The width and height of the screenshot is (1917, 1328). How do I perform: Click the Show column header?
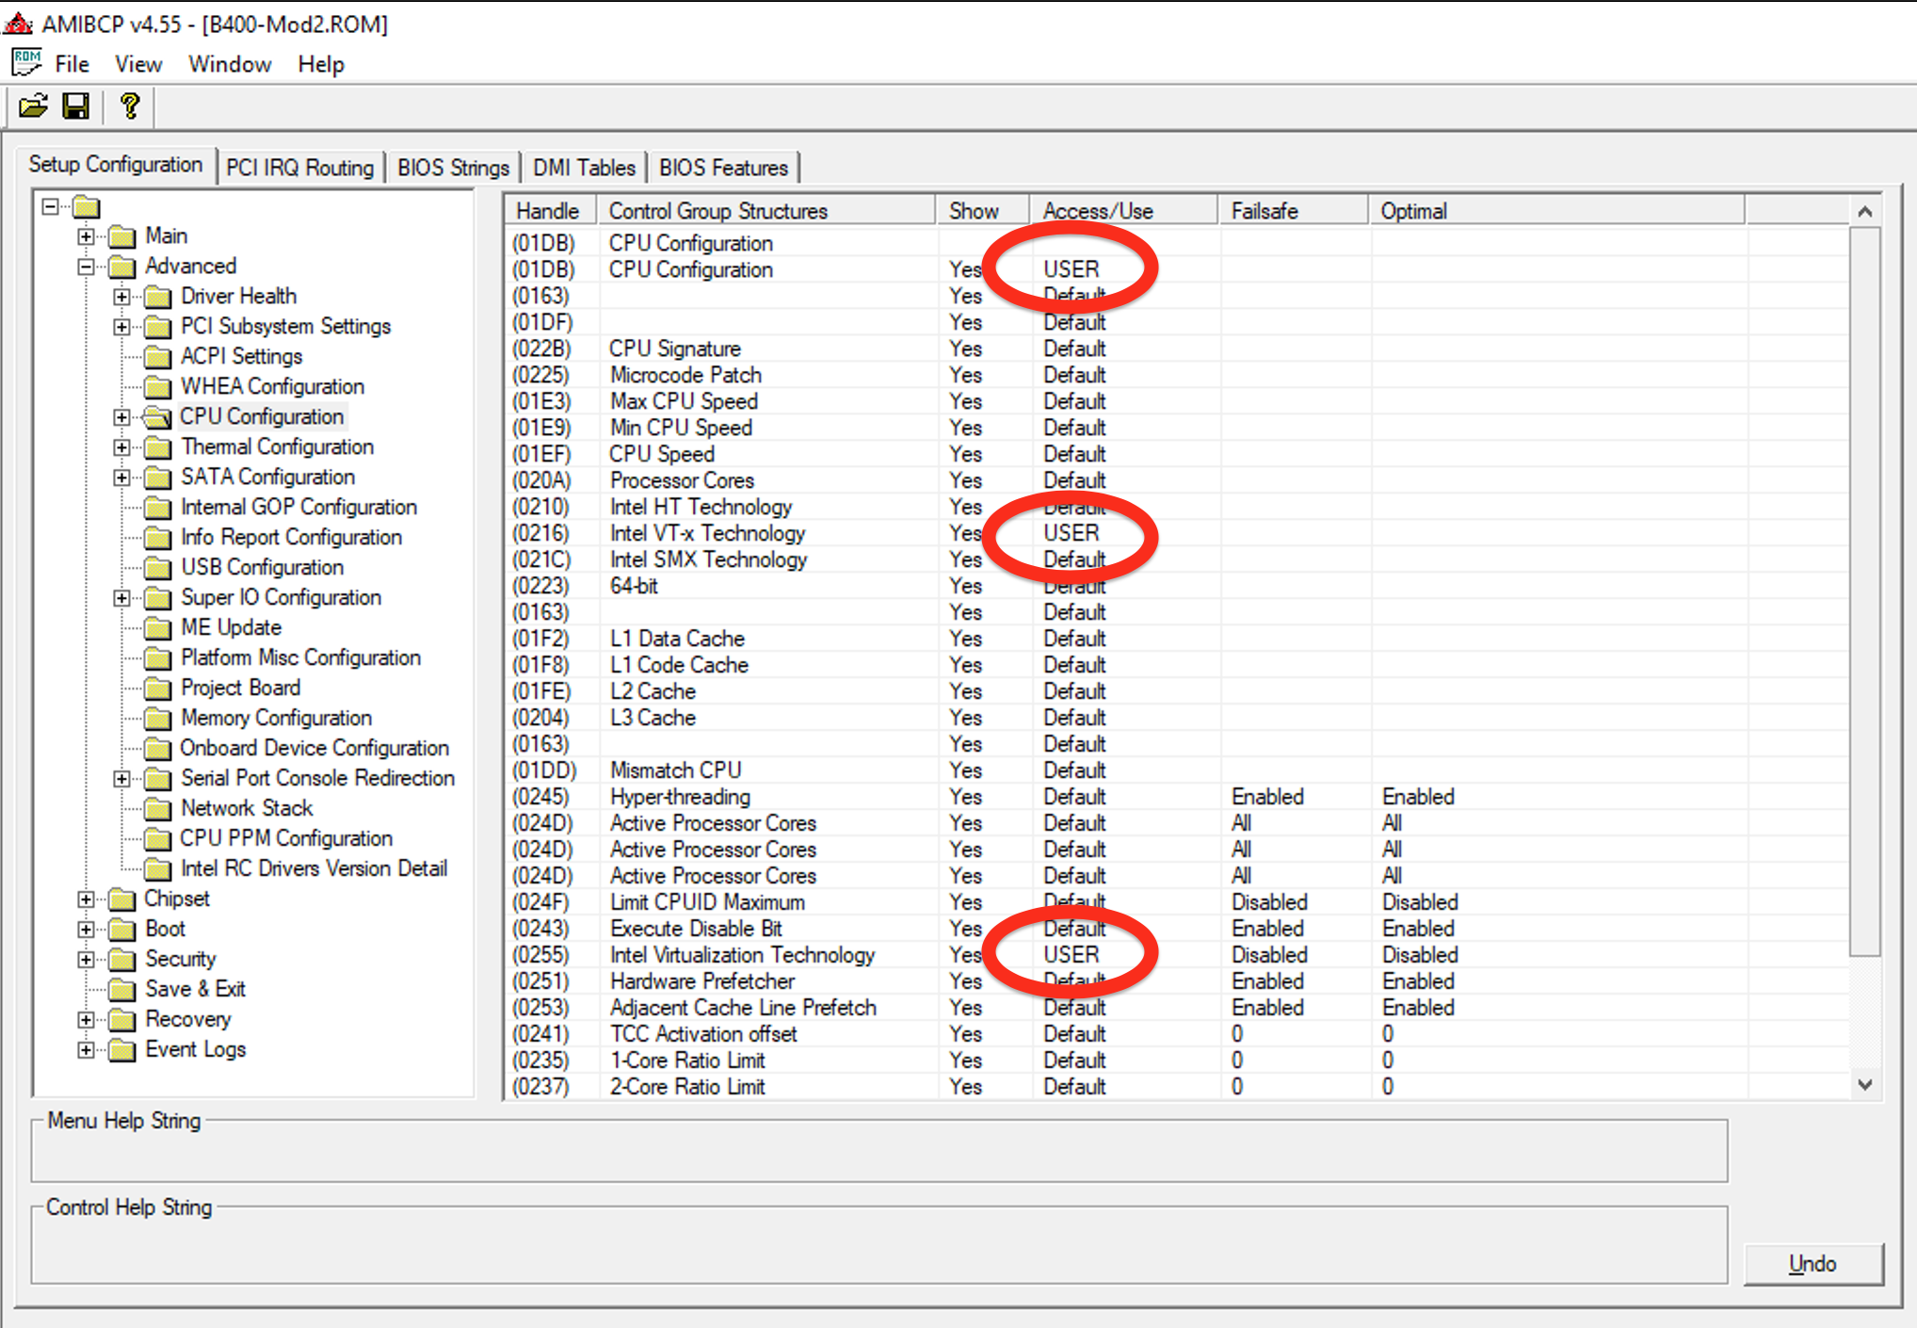pyautogui.click(x=983, y=211)
